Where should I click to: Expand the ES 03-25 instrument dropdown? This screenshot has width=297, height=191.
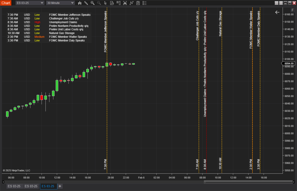(30, 3)
